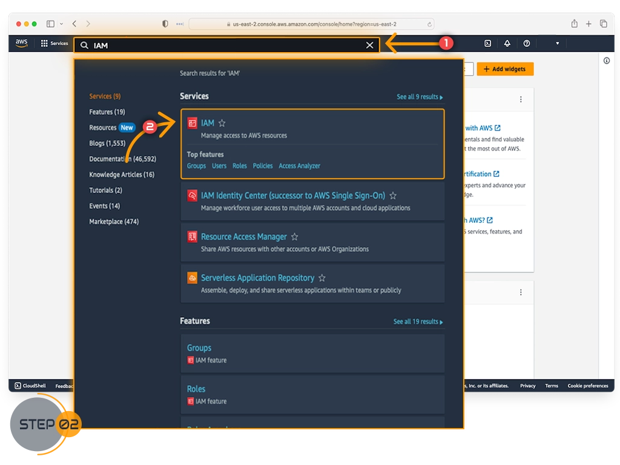Click inside the IAM search field
The height and width of the screenshot is (465, 620).
[x=224, y=45]
